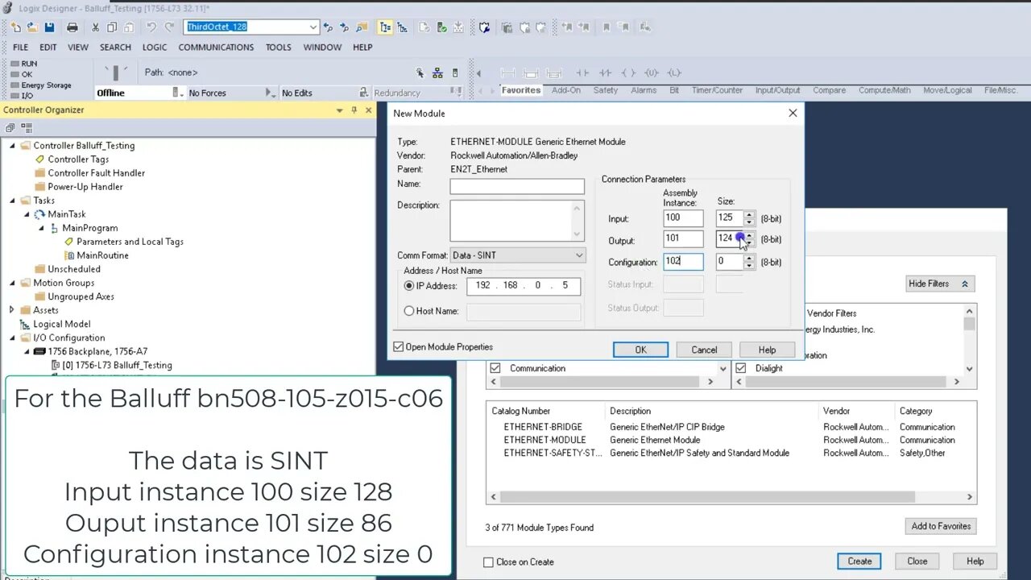The image size is (1031, 580).
Task: Toggle the Controller Organizer toolbar icon
Action: click(x=385, y=27)
